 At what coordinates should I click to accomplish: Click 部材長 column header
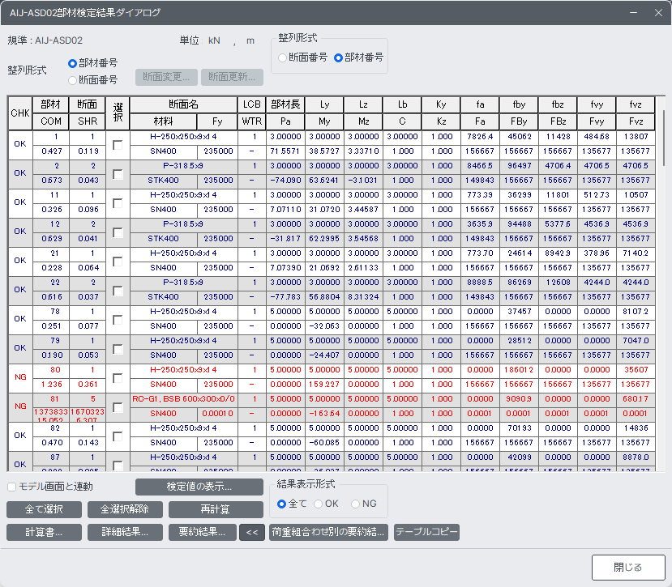click(285, 104)
